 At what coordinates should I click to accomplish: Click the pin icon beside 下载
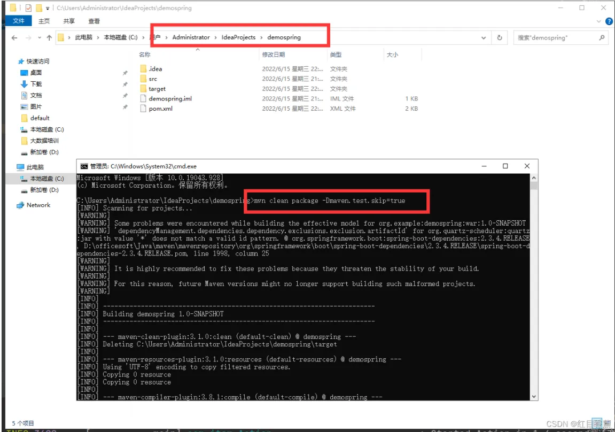pos(125,84)
